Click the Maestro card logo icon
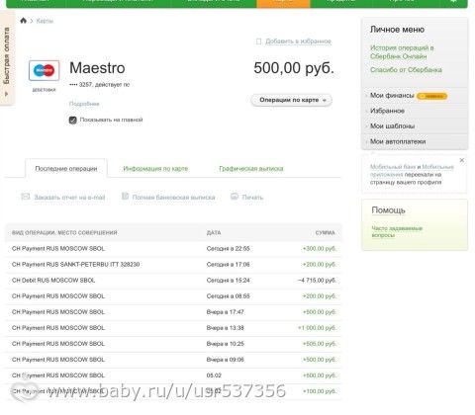The height and width of the screenshot is (415, 475). (x=44, y=70)
